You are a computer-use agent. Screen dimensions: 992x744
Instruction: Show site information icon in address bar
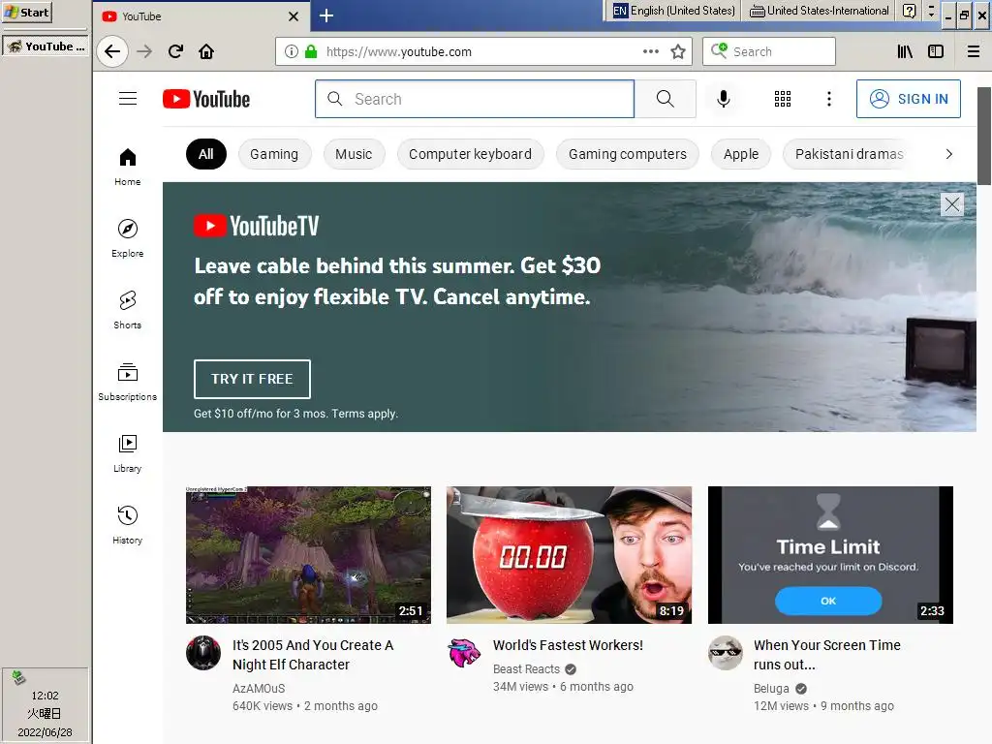click(x=291, y=51)
